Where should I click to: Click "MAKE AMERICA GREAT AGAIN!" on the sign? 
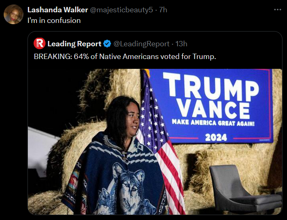213,122
